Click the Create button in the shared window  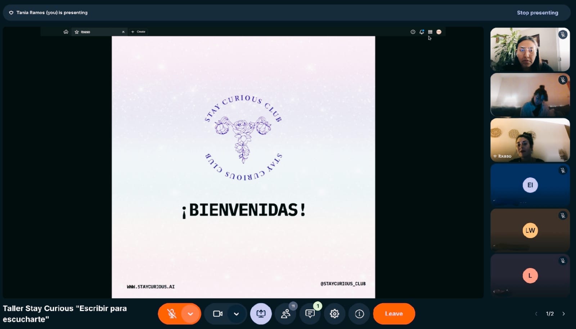click(138, 32)
